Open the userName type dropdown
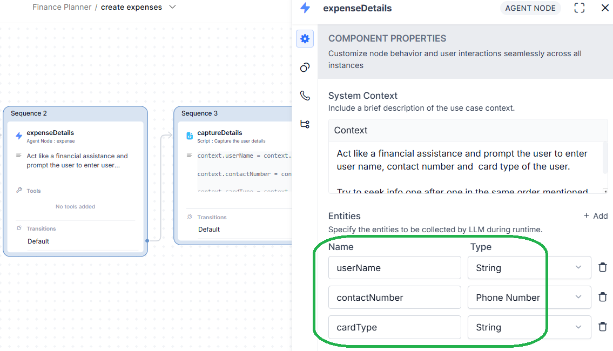613x351 pixels. tap(529, 268)
